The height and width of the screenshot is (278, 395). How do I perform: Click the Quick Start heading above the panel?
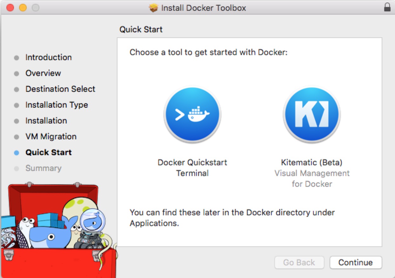[141, 29]
